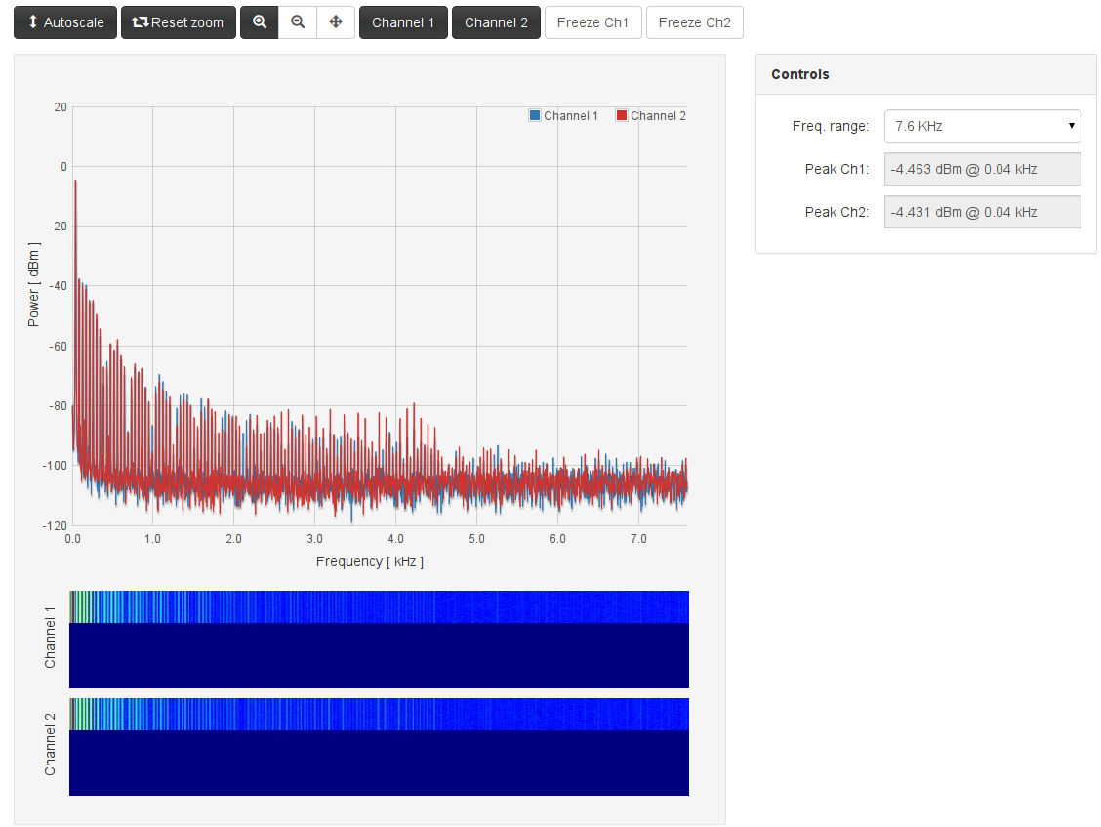Open the Freq. range dropdown
Viewport: 1101px width, 827px height.
[982, 126]
